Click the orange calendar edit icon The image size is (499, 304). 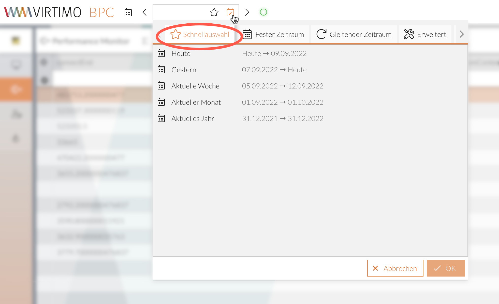tap(230, 12)
